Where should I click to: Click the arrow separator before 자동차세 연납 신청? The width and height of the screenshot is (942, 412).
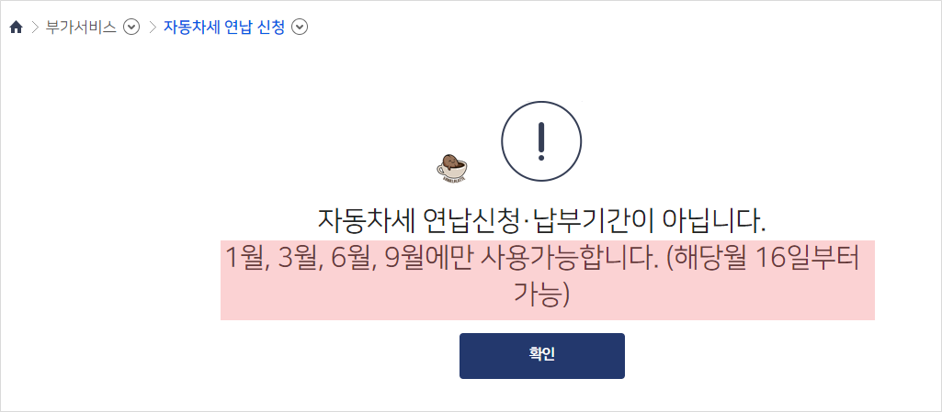click(x=152, y=28)
